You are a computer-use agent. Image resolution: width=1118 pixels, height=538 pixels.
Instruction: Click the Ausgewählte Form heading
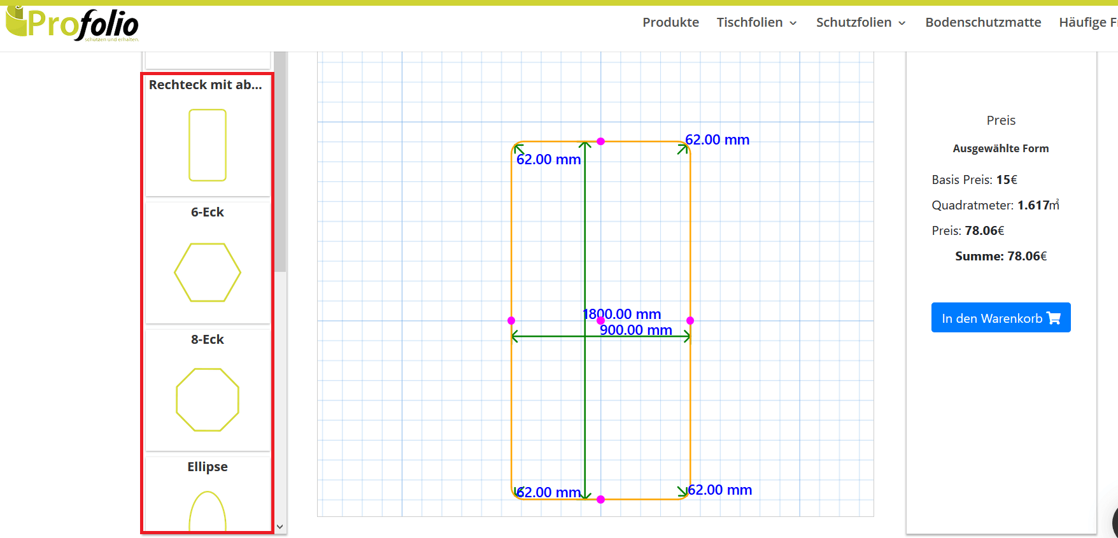[1001, 148]
